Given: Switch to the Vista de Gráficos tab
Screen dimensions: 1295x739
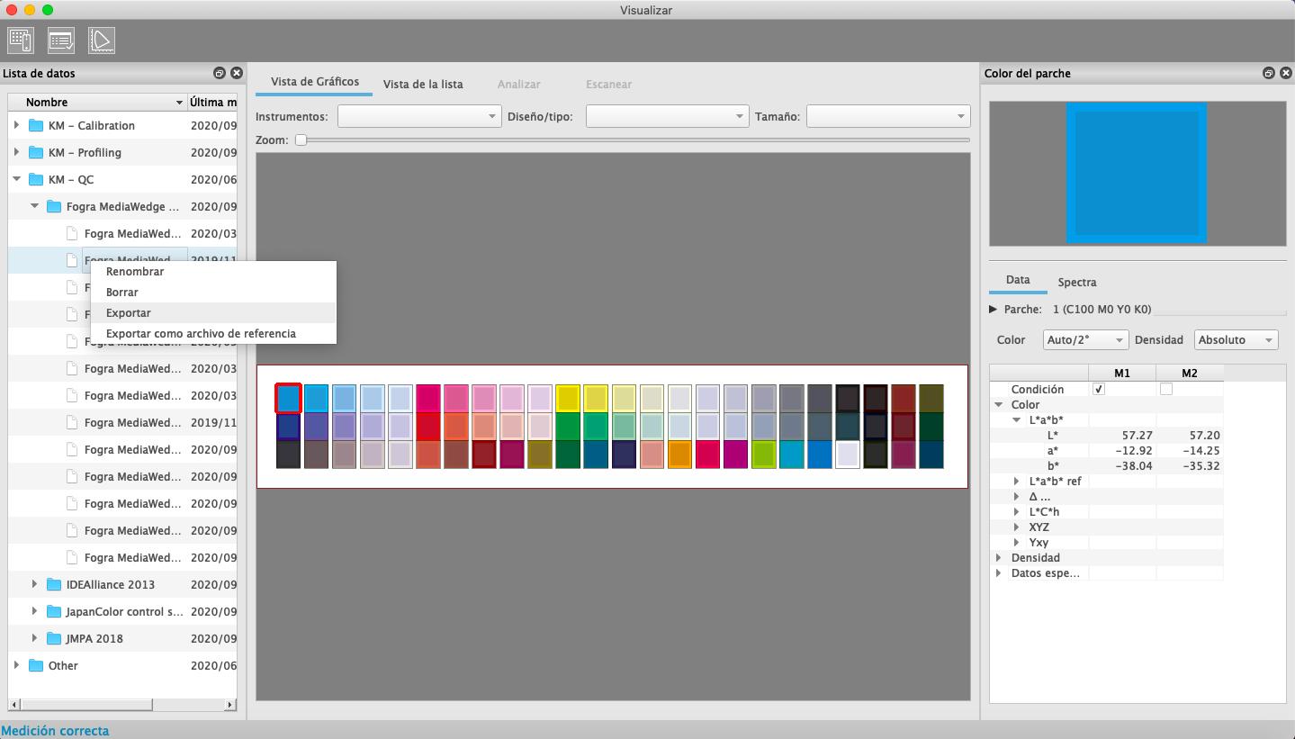Looking at the screenshot, I should tap(315, 83).
